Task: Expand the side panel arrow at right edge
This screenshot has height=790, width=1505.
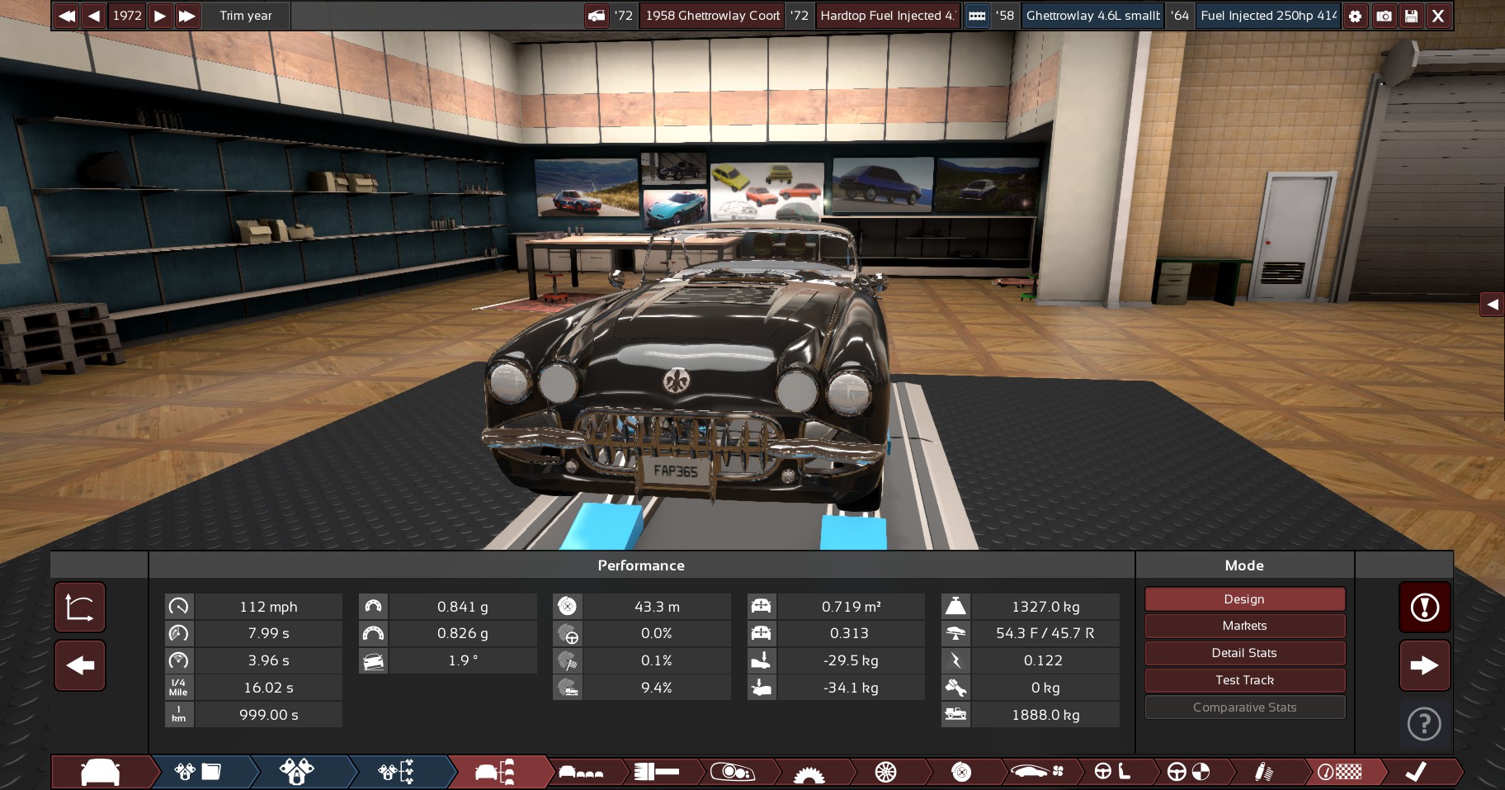Action: click(x=1493, y=305)
